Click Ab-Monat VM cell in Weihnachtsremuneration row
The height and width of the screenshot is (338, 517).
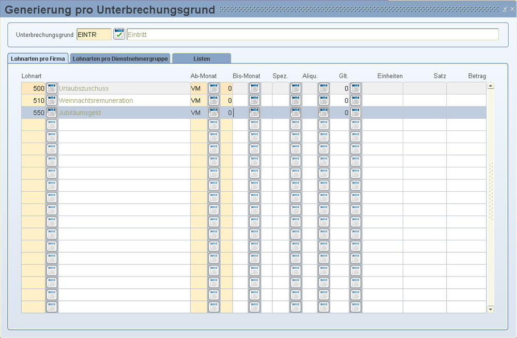coord(199,100)
